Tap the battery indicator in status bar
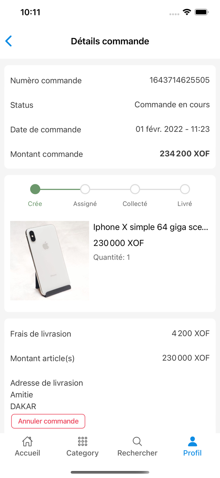 (x=202, y=12)
